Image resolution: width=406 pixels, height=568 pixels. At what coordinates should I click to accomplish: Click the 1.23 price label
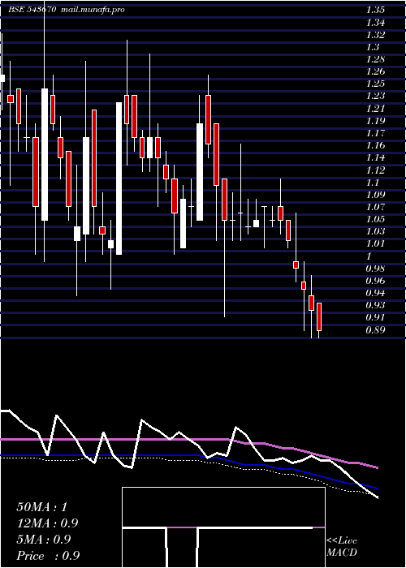[x=375, y=96]
